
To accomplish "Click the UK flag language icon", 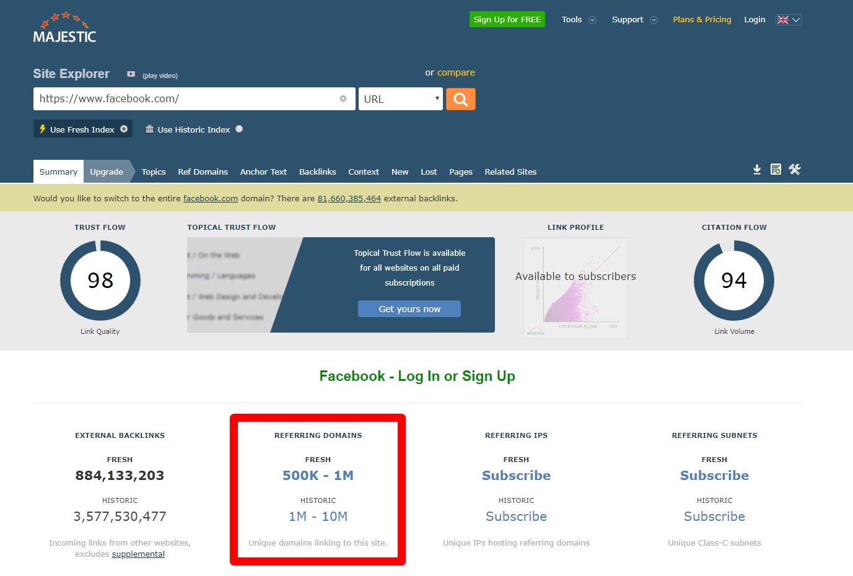I will coord(783,20).
